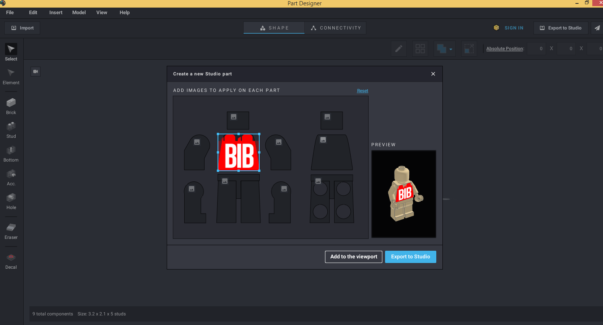The width and height of the screenshot is (603, 325).
Task: Click the Absolute Position label
Action: coord(505,49)
